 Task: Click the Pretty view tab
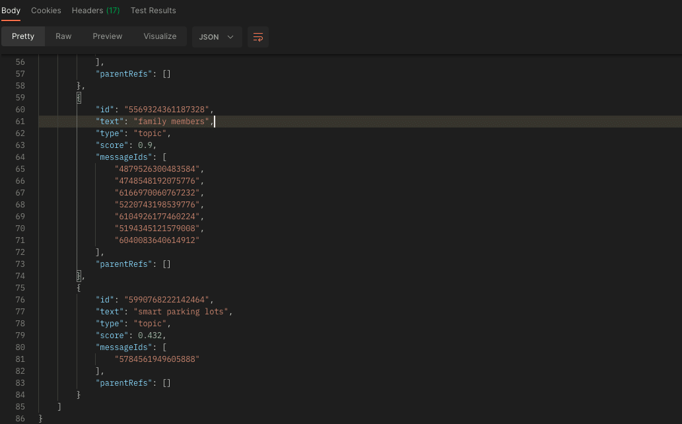[x=23, y=36]
